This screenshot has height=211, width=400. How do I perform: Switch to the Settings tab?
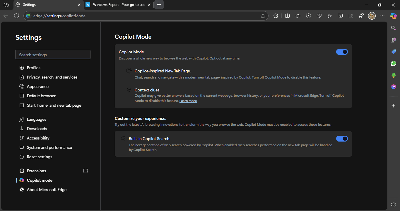point(48,5)
